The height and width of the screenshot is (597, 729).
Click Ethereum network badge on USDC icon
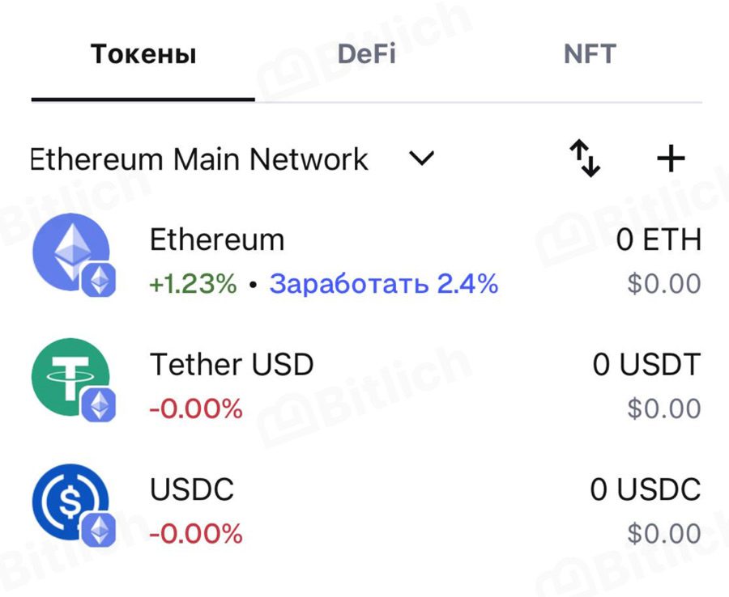pyautogui.click(x=99, y=530)
